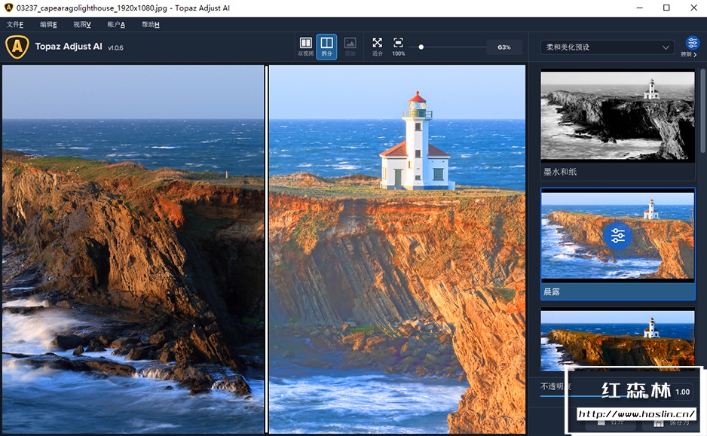
Task: Select the 墨水和纸 black-and-white preset thumbnail
Action: (617, 114)
